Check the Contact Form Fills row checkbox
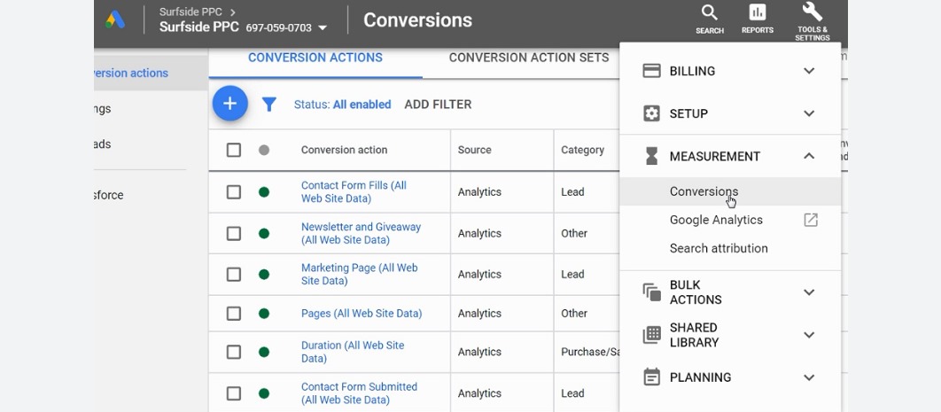 [x=234, y=192]
